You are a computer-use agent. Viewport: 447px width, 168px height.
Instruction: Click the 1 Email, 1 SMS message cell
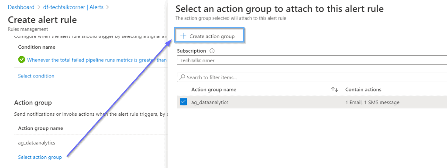pyautogui.click(x=372, y=102)
